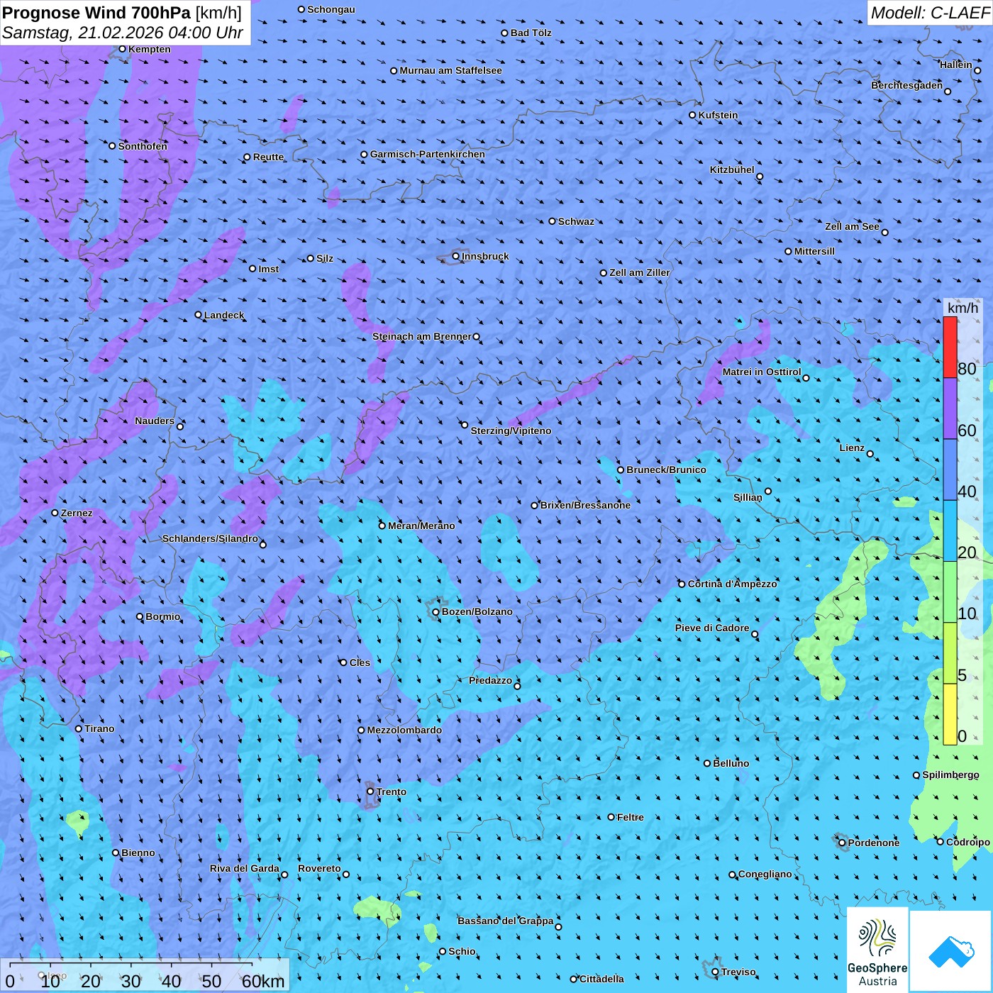Click the 'Schwaz' label
The height and width of the screenshot is (993, 993).
[x=577, y=221]
